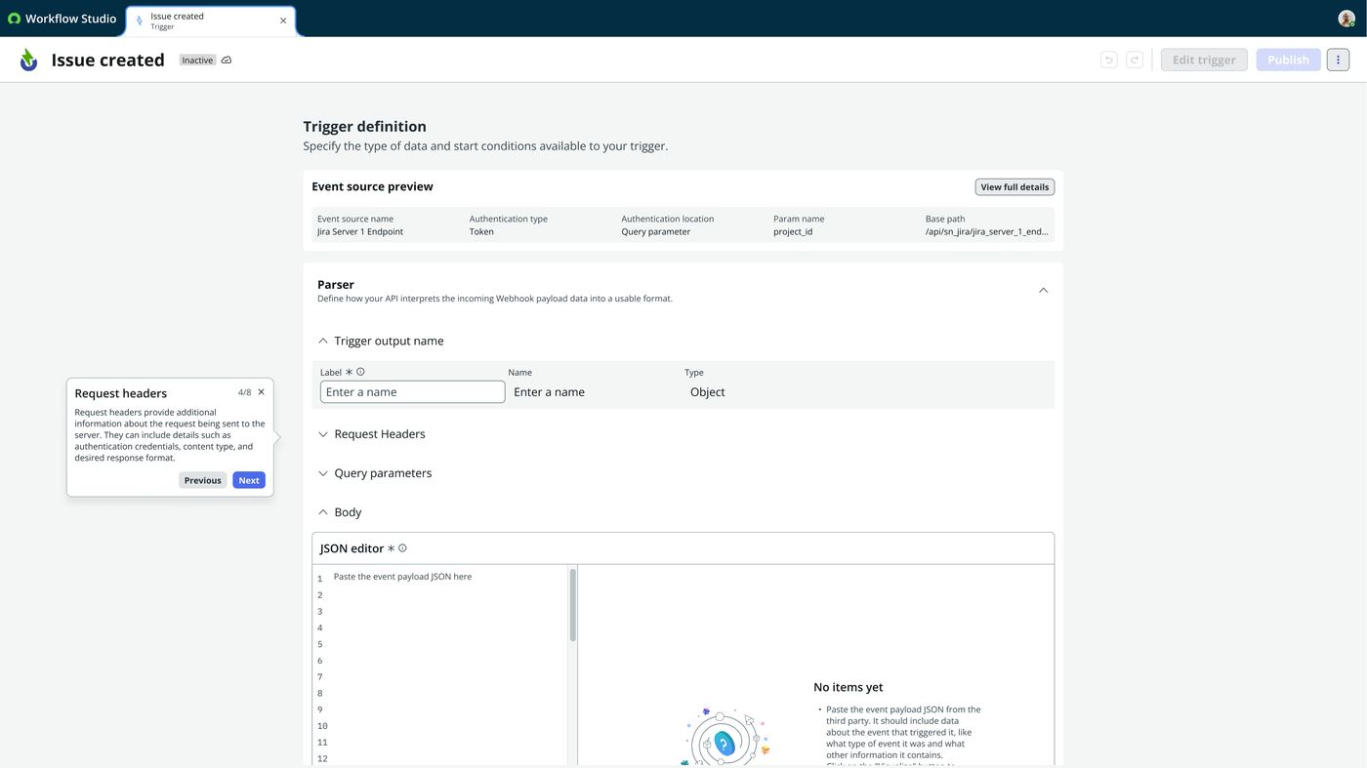
Task: Click the Inactive status badge
Action: pos(197,61)
